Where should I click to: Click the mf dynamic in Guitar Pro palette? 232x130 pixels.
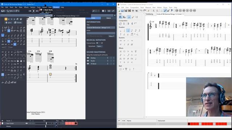click(15, 44)
